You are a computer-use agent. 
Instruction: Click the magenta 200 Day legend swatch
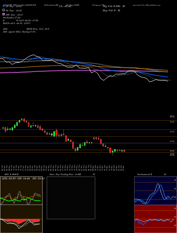click(x=4, y=14)
